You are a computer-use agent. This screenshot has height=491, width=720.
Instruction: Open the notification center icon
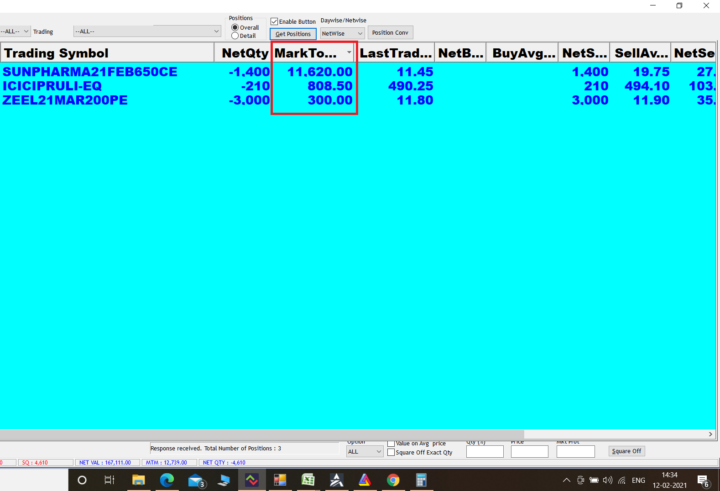pyautogui.click(x=703, y=480)
